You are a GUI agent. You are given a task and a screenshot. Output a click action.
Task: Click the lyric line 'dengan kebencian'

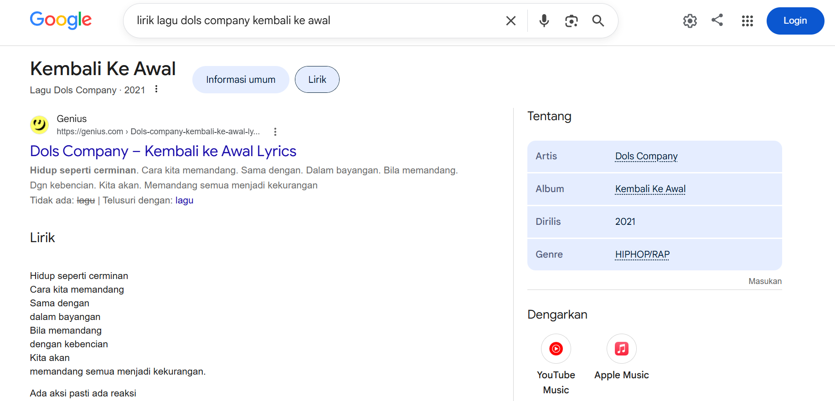[x=69, y=344]
